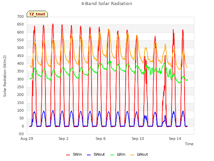
Task: Toggle the SWin legend label
Action: click(x=77, y=154)
